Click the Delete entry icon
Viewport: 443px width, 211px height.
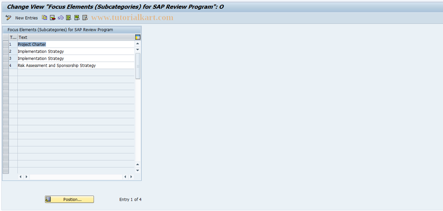click(53, 18)
